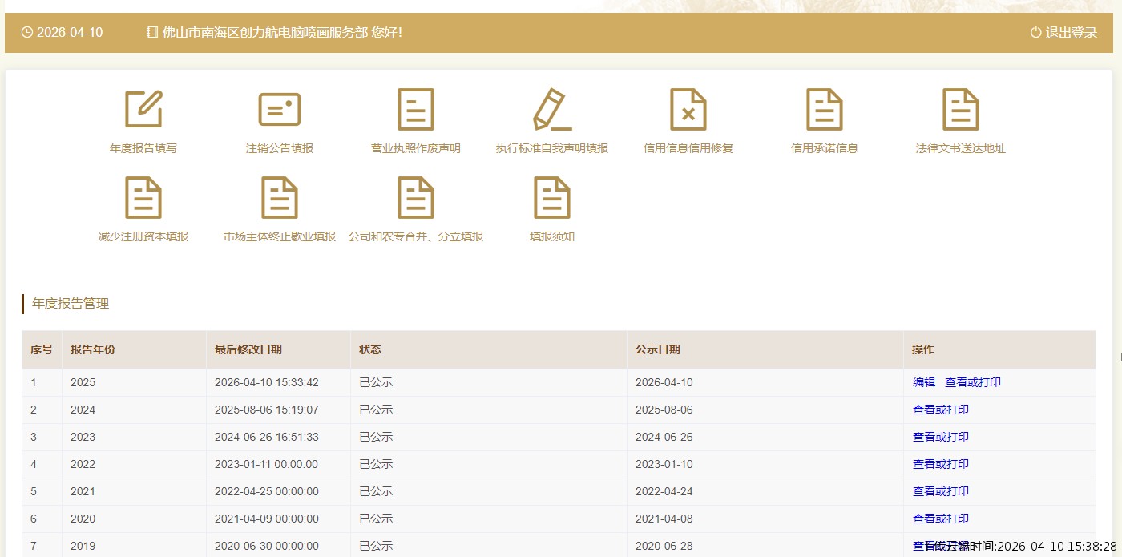
Task: Click 市场主体终止歇业填报 icon
Action: click(x=280, y=198)
